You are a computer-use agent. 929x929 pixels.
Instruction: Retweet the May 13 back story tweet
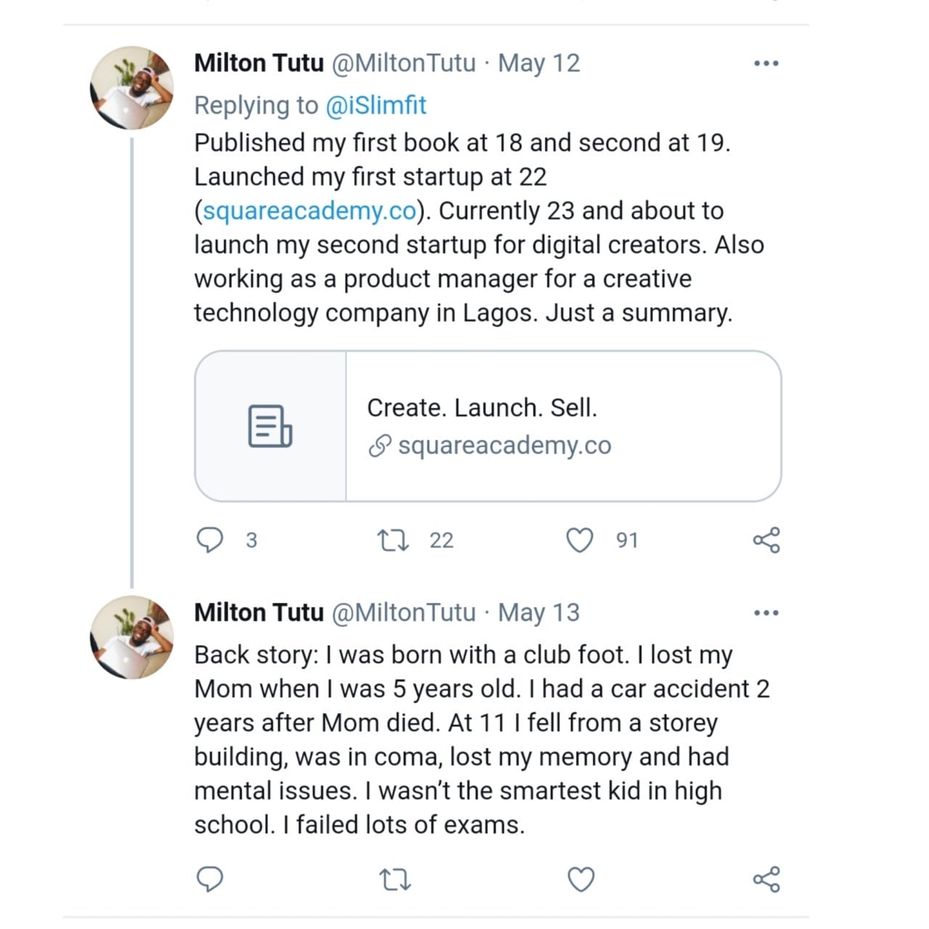click(396, 880)
